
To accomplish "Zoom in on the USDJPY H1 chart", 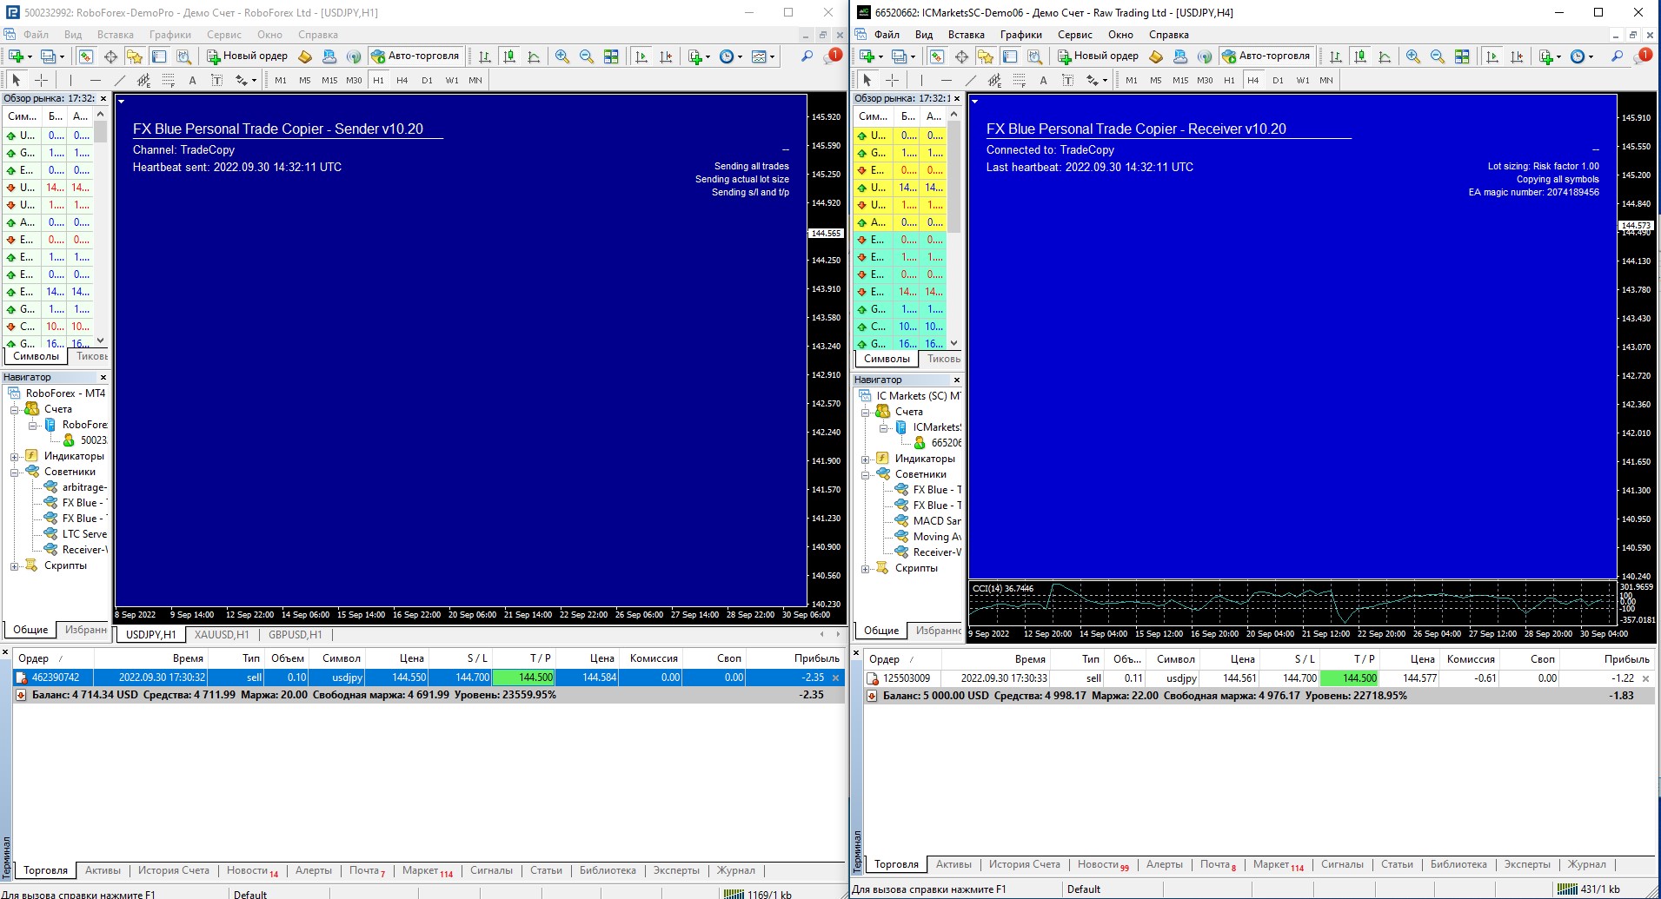I will [x=561, y=55].
